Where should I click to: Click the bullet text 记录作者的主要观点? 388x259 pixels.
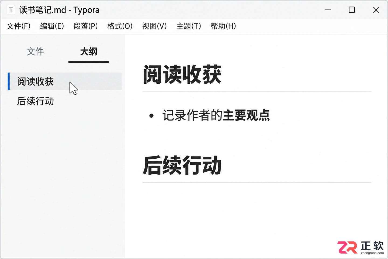click(x=216, y=115)
